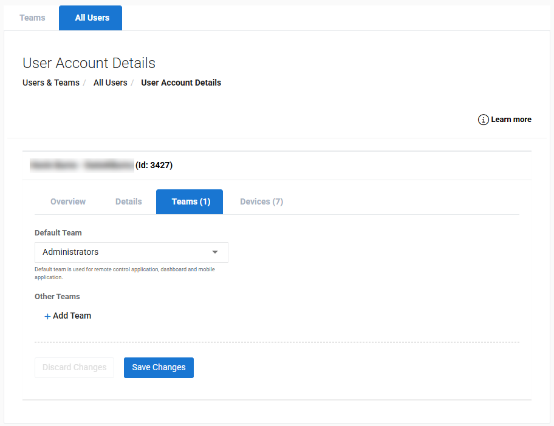554x426 pixels.
Task: Click the info icon beside Learn more
Action: tap(484, 120)
